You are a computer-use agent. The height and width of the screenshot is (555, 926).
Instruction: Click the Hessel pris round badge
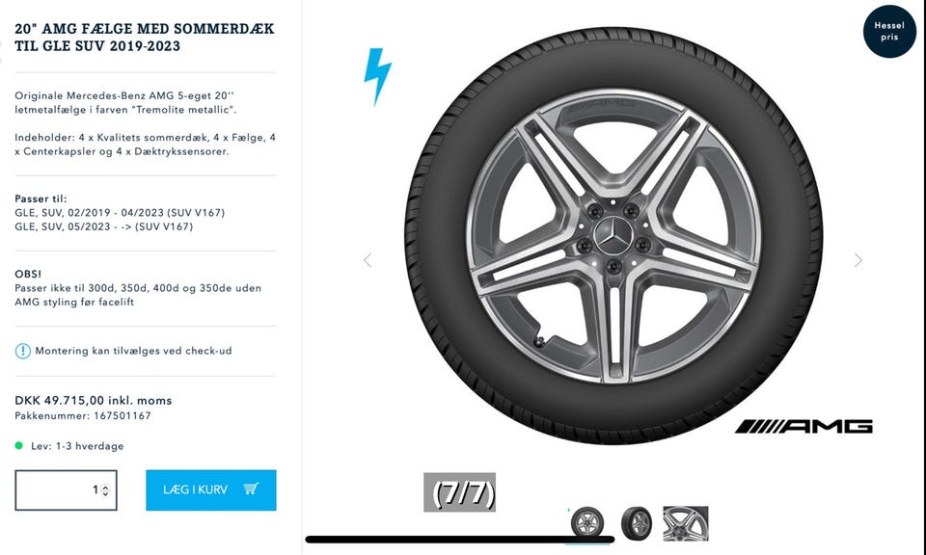point(889,31)
